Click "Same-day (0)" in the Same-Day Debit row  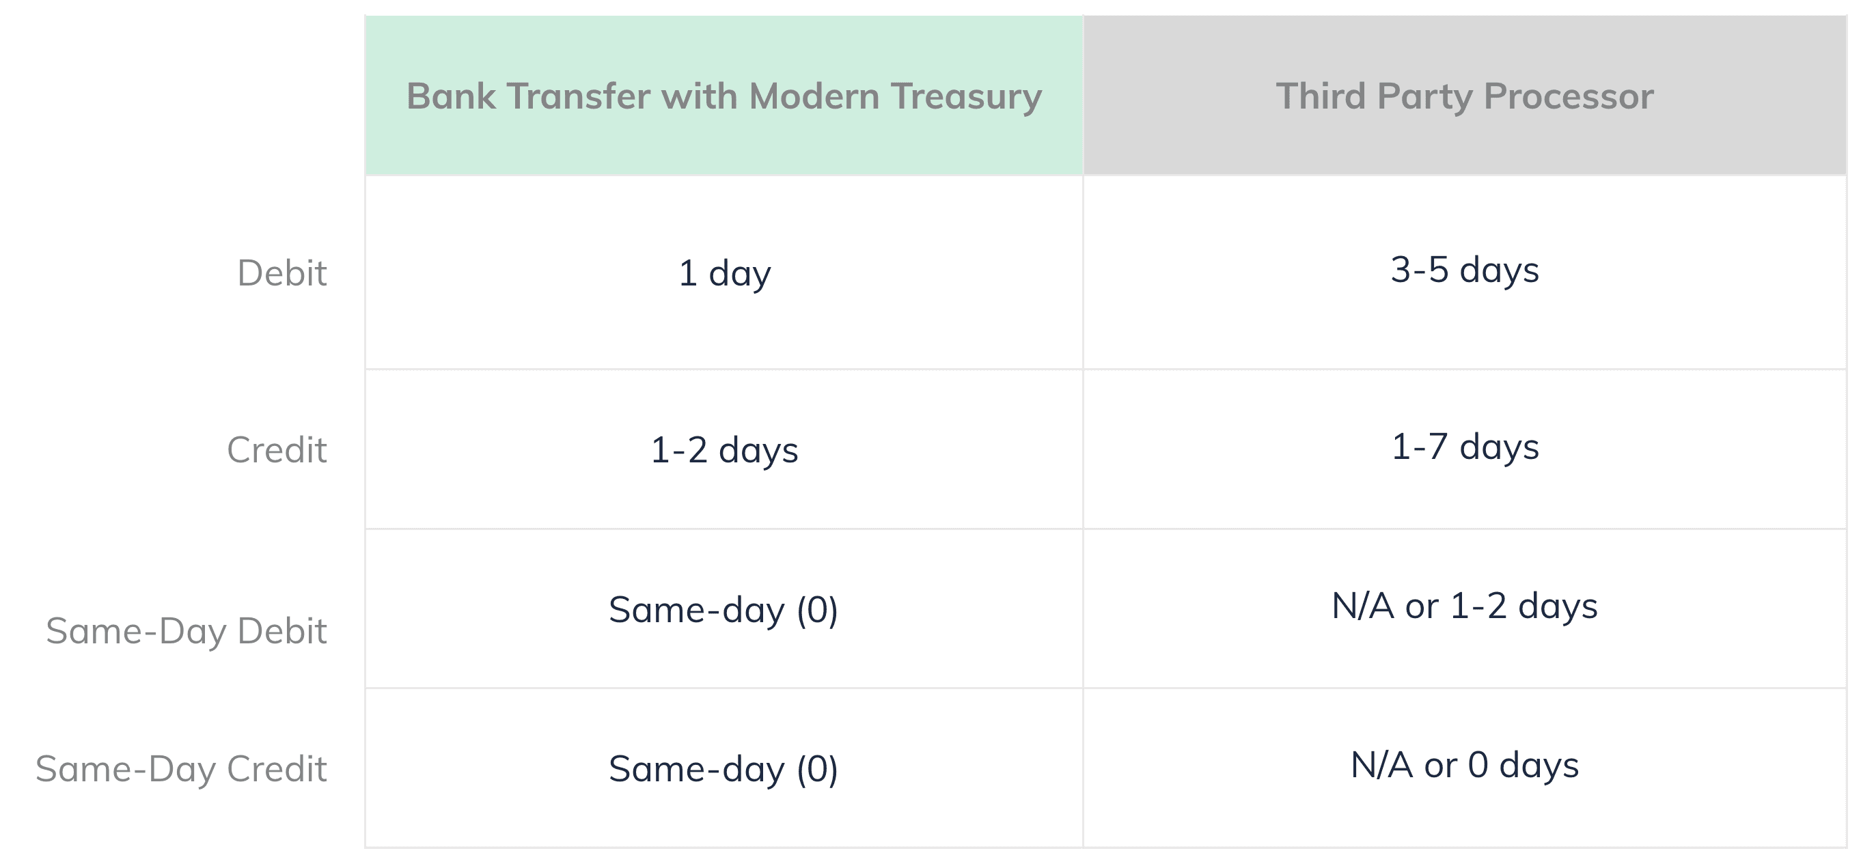click(723, 610)
